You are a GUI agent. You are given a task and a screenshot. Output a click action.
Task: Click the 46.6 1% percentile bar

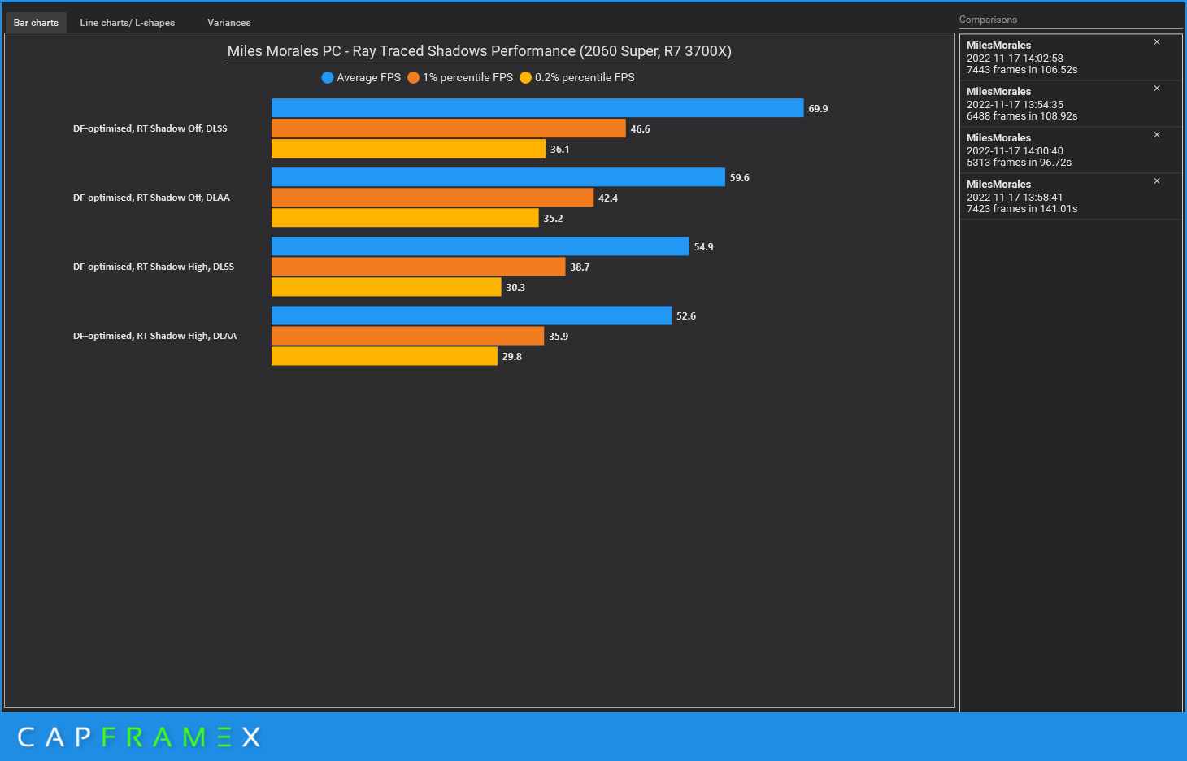449,128
